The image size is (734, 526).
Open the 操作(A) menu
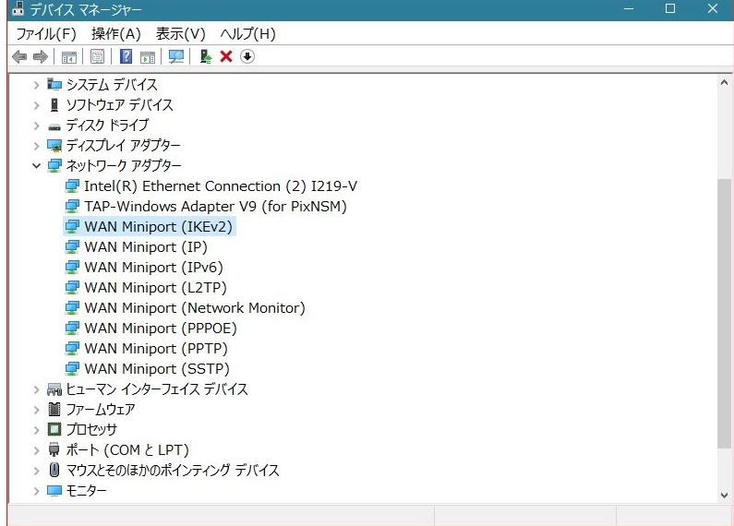click(x=116, y=34)
